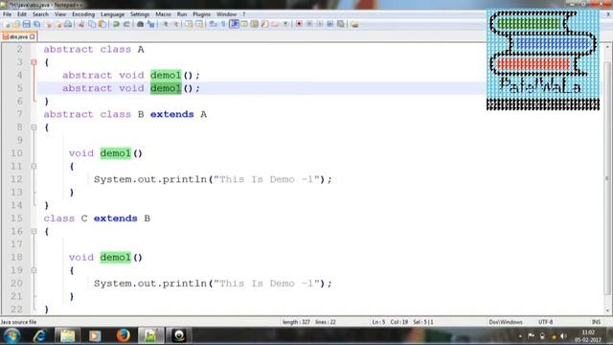Save the current file using the toolbar
613x345 pixels.
click(x=27, y=24)
